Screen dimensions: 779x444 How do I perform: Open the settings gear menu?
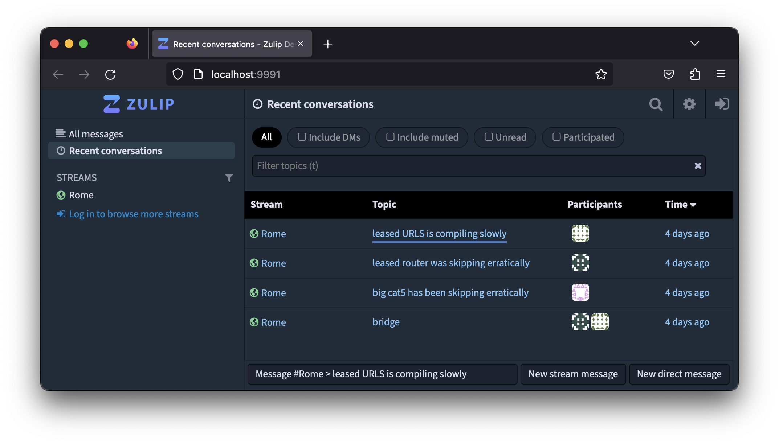tap(689, 104)
